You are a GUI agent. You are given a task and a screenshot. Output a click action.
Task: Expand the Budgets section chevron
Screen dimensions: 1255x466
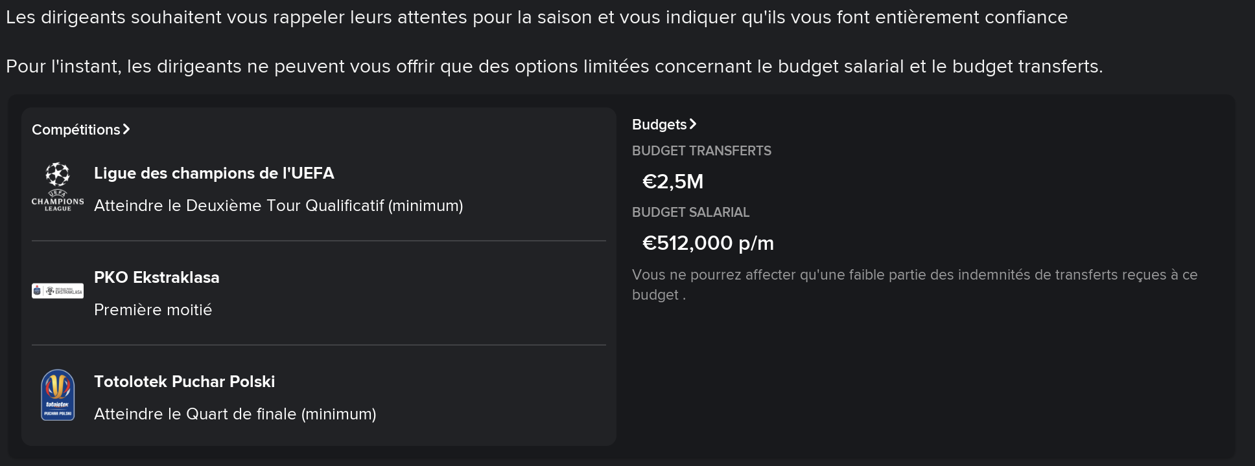coord(693,124)
